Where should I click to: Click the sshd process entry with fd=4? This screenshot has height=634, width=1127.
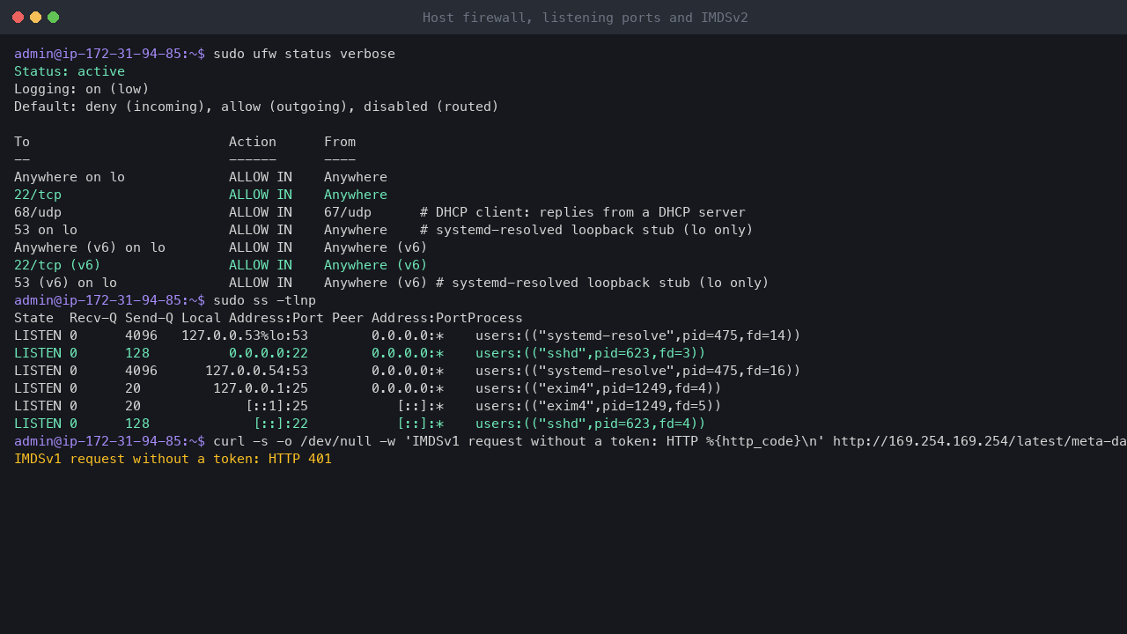point(591,424)
